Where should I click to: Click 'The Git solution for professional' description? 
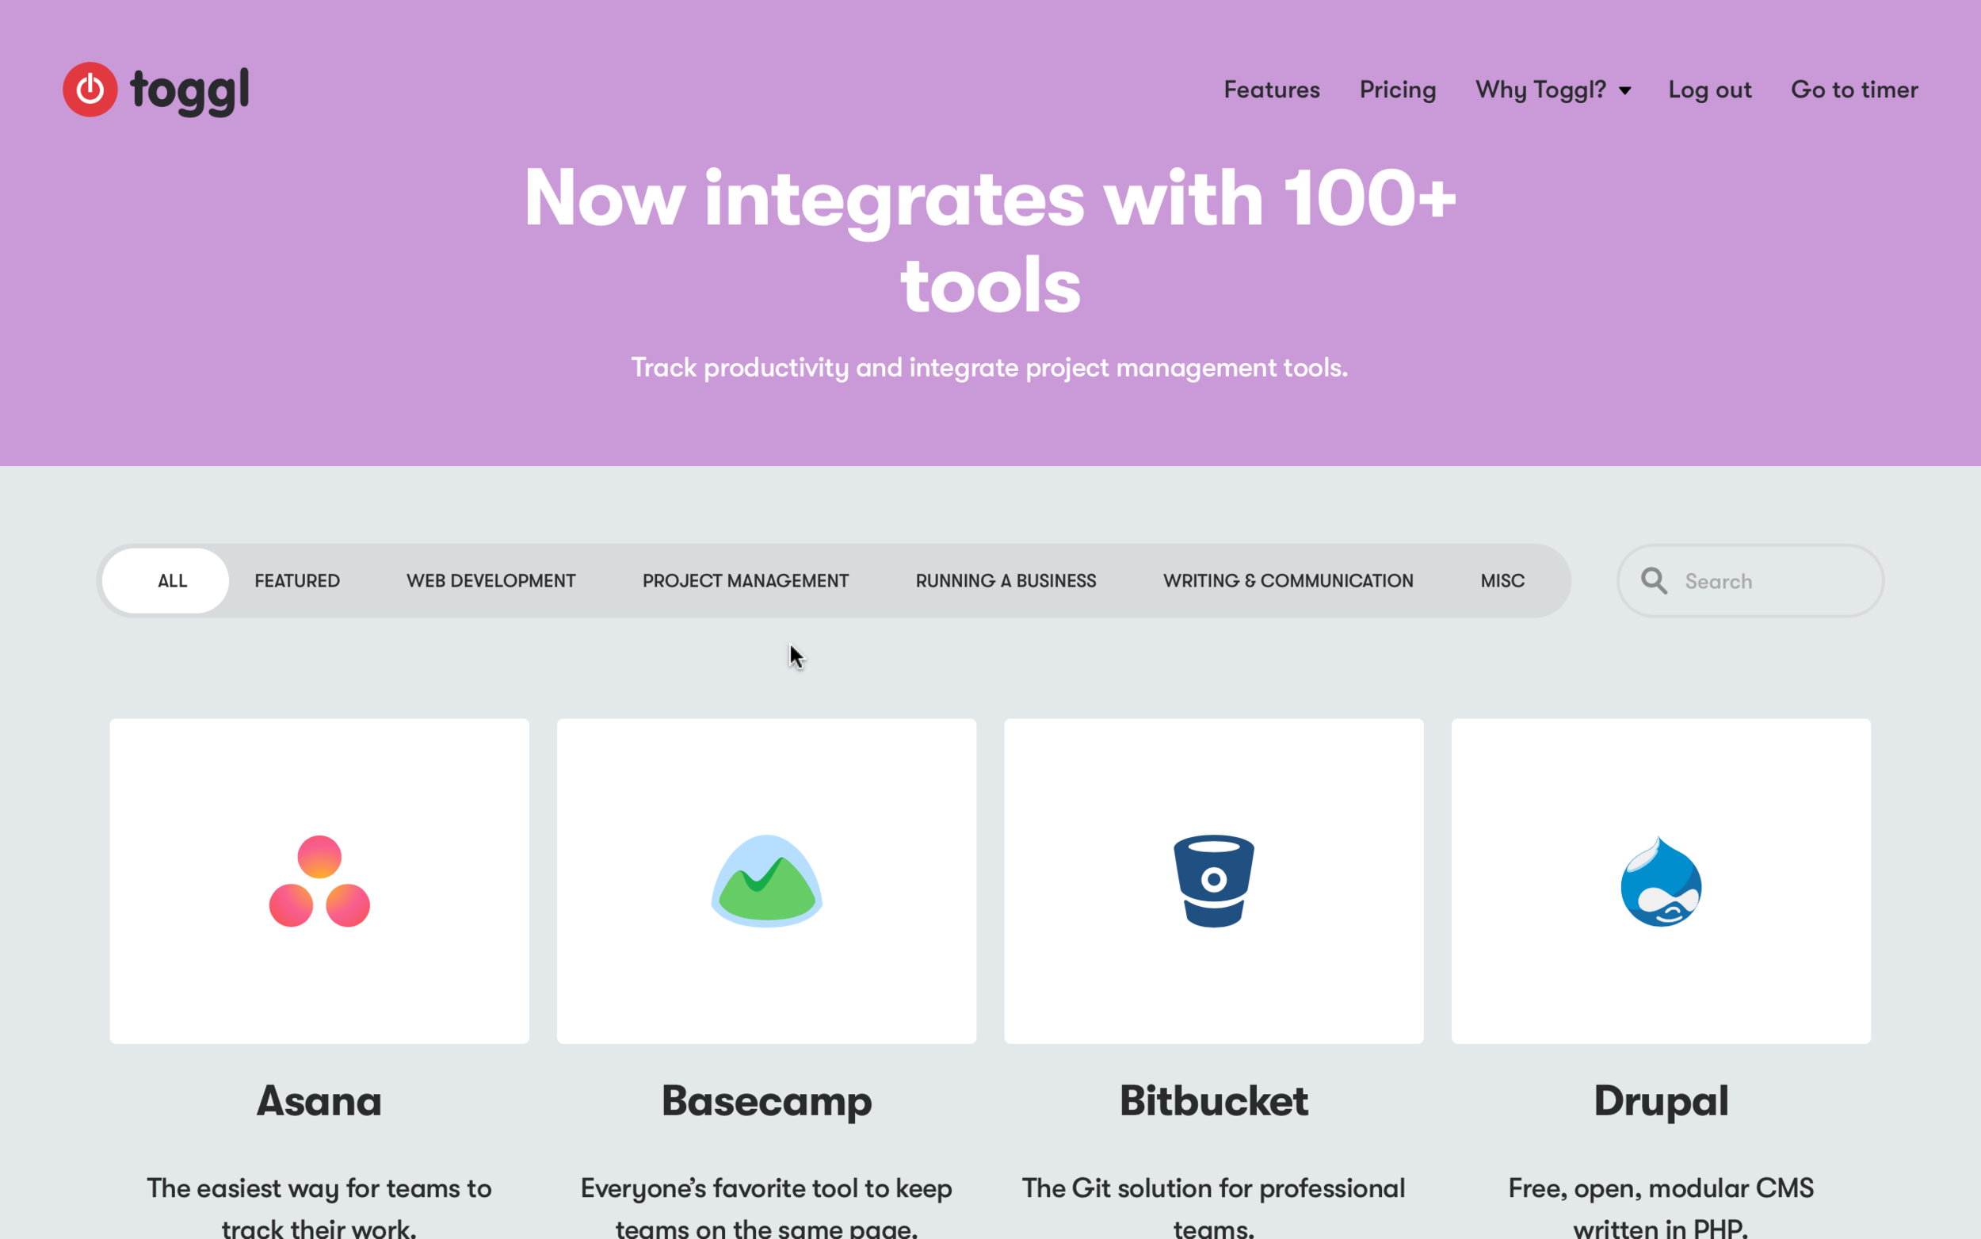pos(1214,1208)
